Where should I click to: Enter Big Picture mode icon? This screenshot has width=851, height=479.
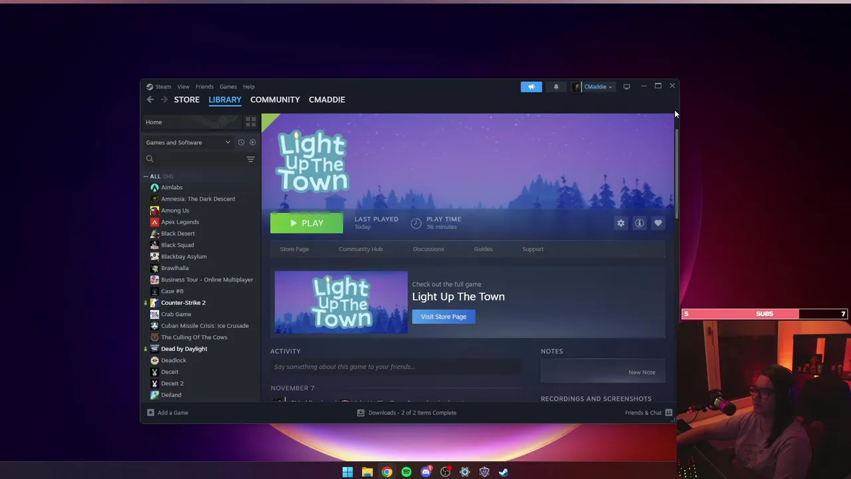[x=626, y=86]
